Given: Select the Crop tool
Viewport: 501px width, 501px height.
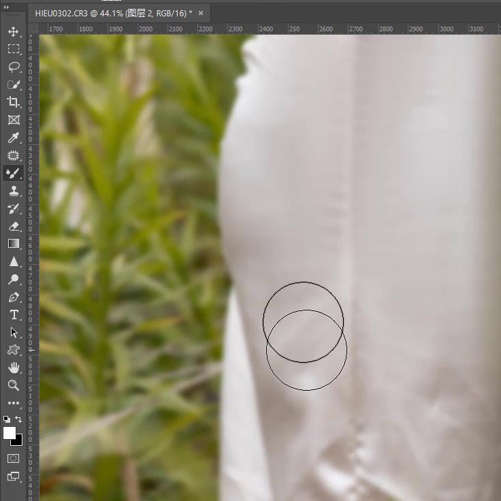Looking at the screenshot, I should pyautogui.click(x=13, y=102).
